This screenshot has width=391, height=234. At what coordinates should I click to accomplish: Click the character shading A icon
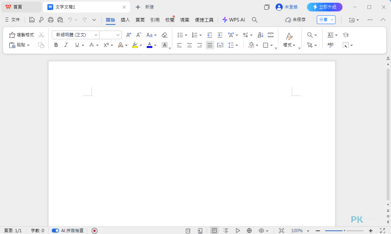(165, 45)
